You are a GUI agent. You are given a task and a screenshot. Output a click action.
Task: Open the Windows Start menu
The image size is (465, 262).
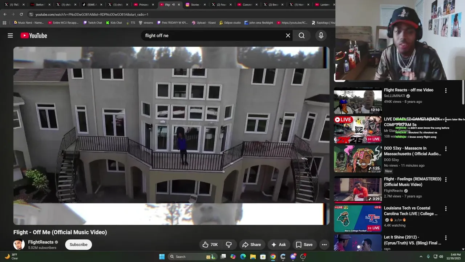162,257
